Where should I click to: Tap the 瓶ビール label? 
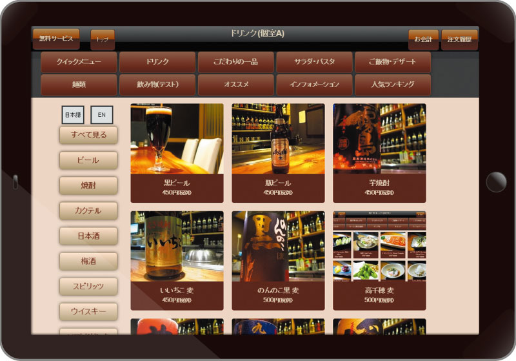click(x=278, y=183)
